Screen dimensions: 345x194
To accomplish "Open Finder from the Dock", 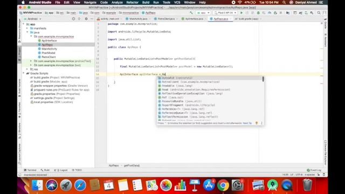I will [37, 185].
